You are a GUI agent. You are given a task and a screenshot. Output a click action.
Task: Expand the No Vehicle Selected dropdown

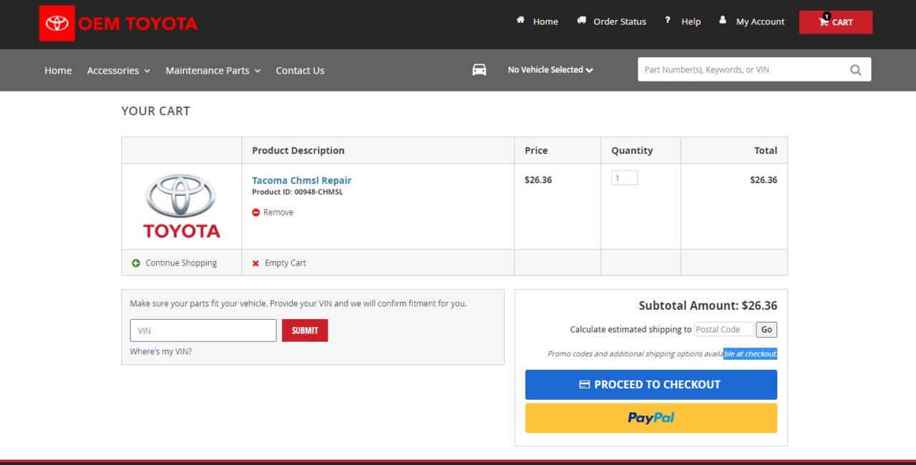(x=550, y=69)
